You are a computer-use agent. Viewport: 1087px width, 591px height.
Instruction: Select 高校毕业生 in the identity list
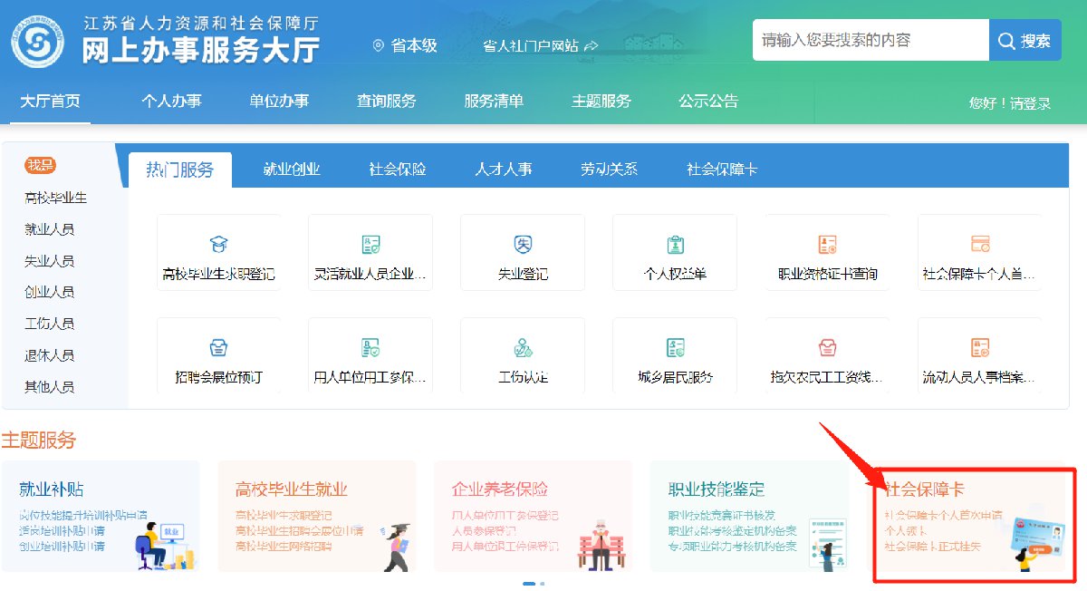56,198
